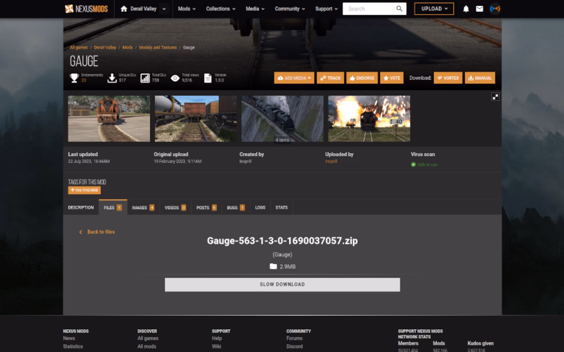
Task: Click the Tag This Mod button
Action: pos(84,190)
